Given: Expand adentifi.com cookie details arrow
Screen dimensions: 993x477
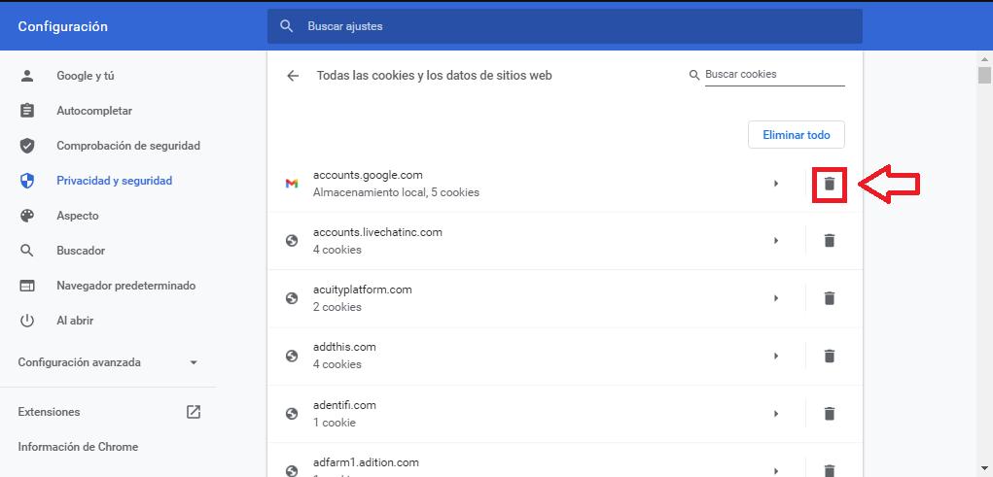Looking at the screenshot, I should point(776,413).
